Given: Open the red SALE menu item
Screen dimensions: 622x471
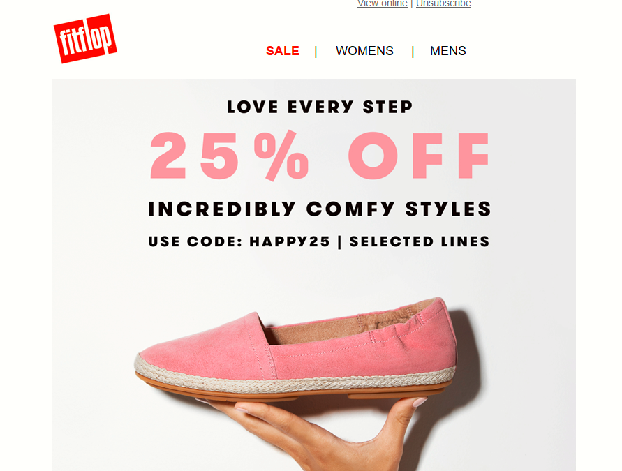Looking at the screenshot, I should tap(283, 51).
